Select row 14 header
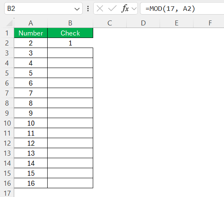Viewport: 224px width, 197px height. 7,163
